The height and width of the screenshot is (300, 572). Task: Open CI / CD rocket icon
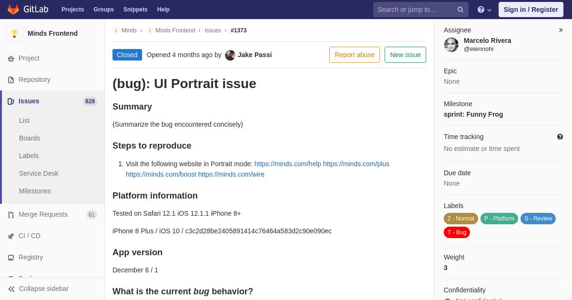(11, 236)
